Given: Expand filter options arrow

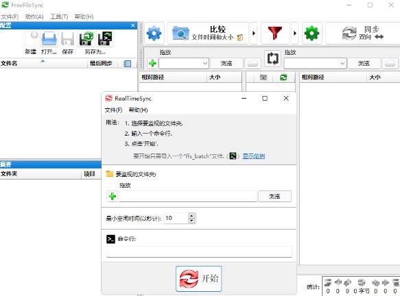Looking at the screenshot, I should (295, 33).
